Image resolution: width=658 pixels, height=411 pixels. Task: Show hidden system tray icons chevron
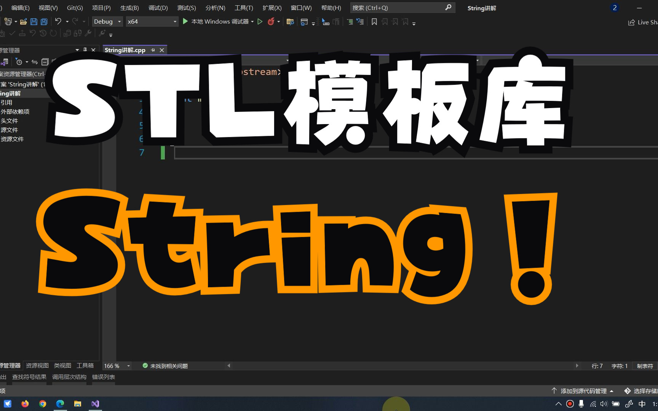[x=558, y=404]
